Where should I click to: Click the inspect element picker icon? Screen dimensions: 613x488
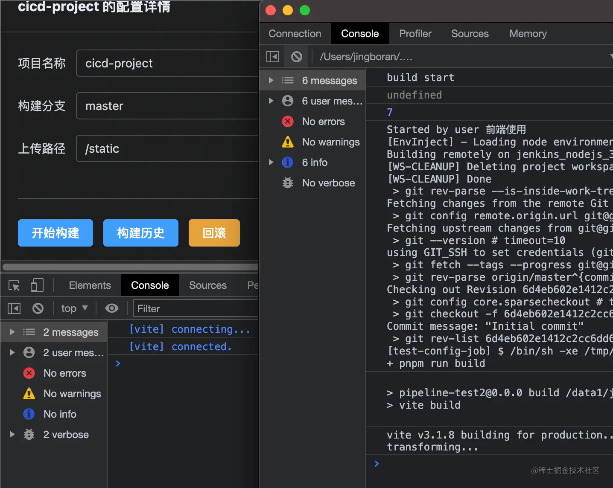14,285
